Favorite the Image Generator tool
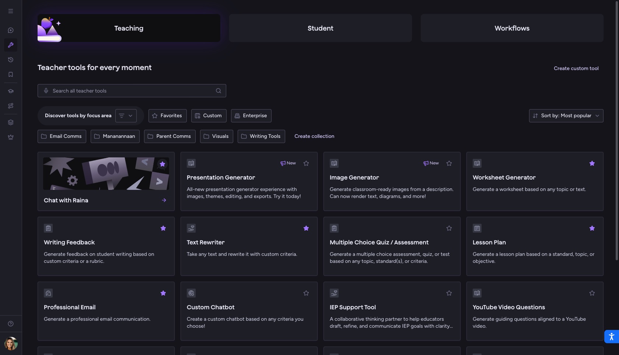The width and height of the screenshot is (619, 355). [449, 163]
